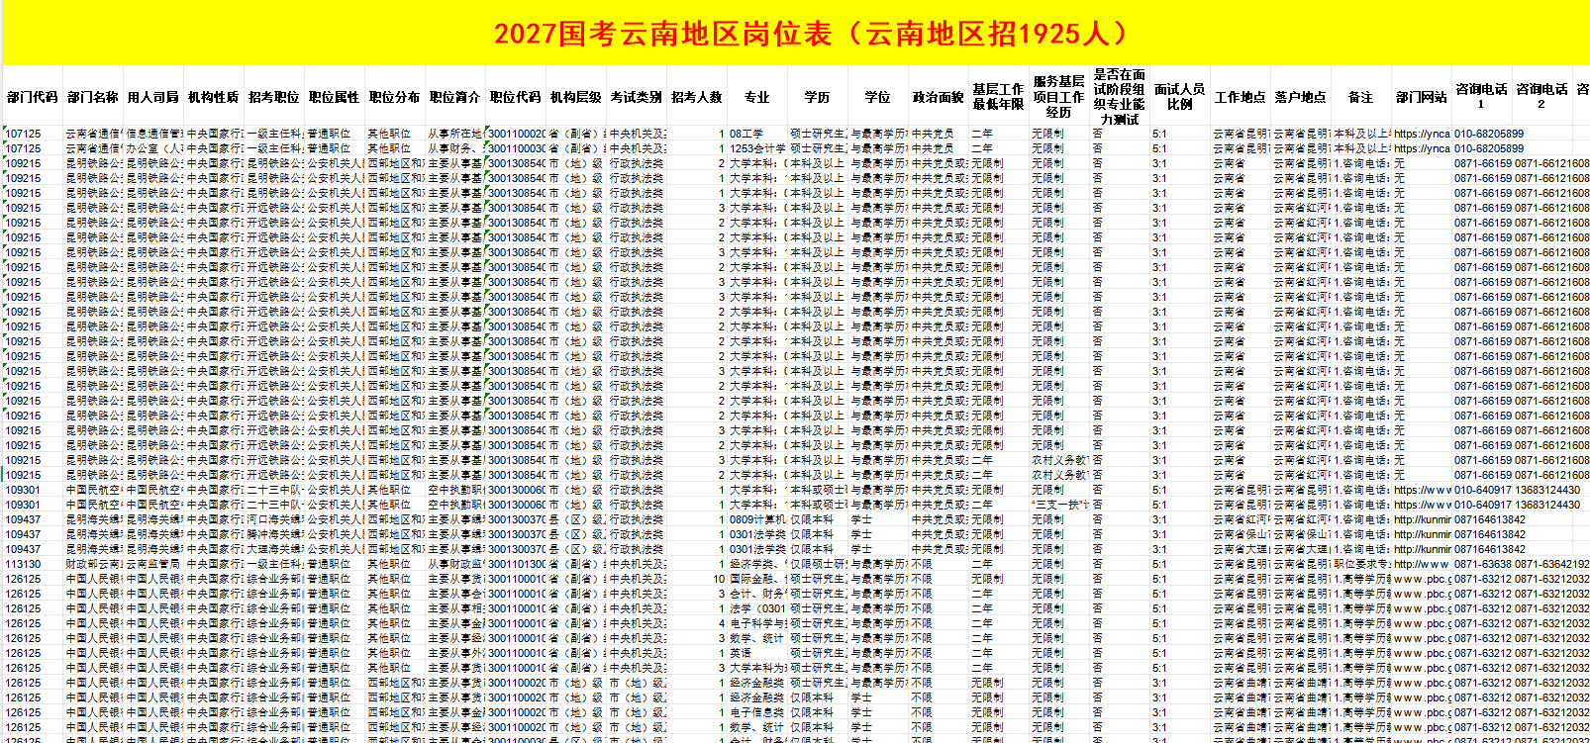Select the '政治面貌' column header
This screenshot has height=743, width=1590.
939,97
